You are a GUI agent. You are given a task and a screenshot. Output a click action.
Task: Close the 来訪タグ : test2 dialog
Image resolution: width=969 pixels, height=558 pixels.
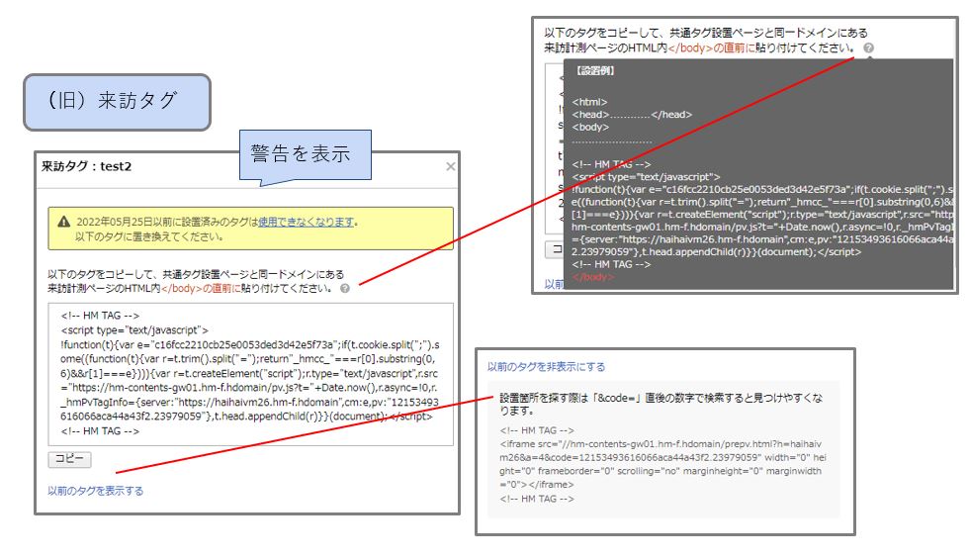coord(451,166)
